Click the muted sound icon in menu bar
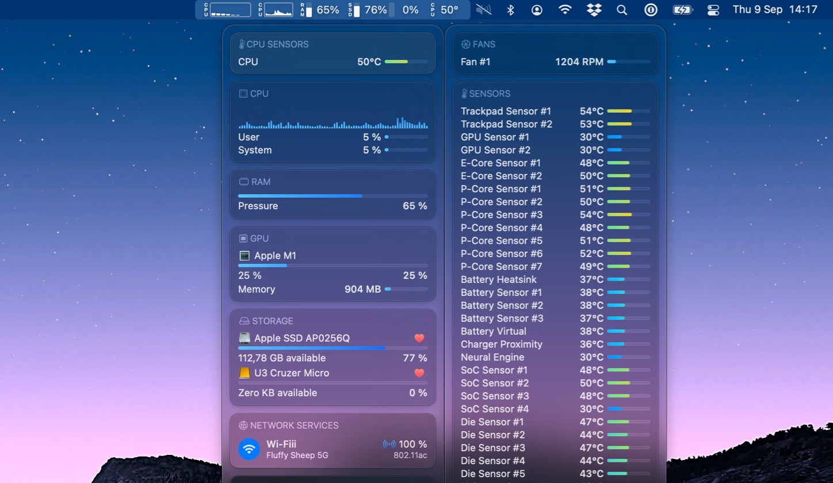 tap(484, 10)
